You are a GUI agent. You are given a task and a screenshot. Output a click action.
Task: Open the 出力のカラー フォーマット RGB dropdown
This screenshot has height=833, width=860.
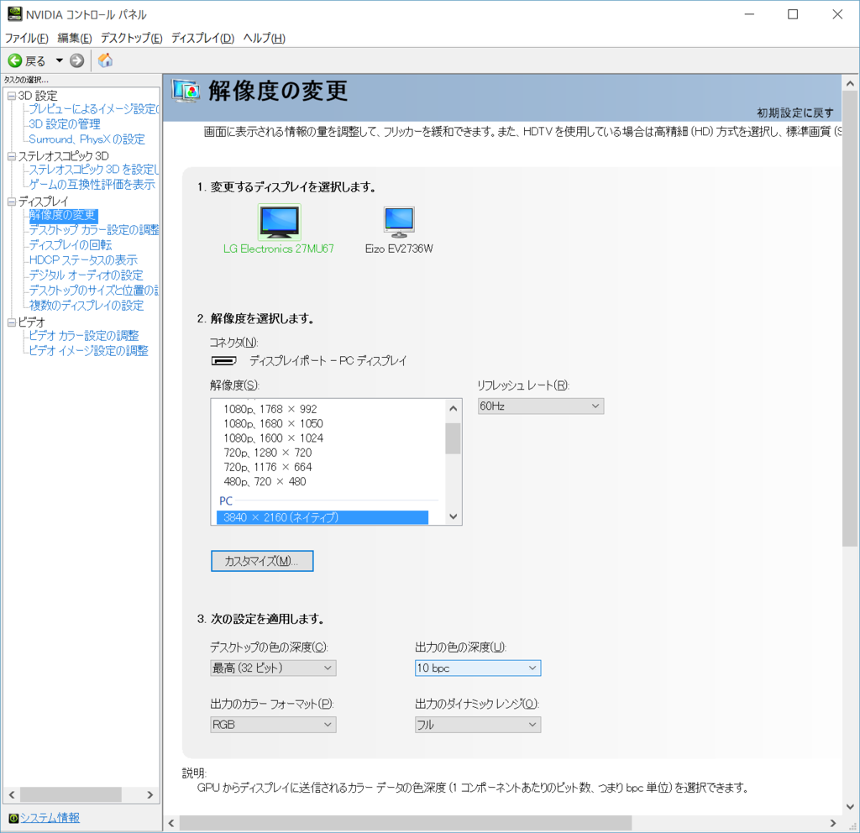(273, 725)
